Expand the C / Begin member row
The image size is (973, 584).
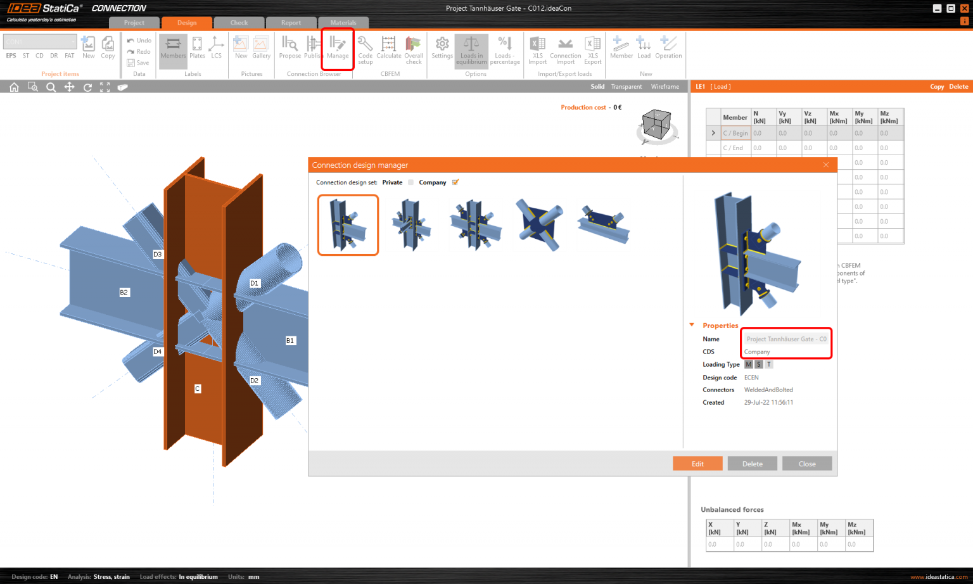pos(713,132)
